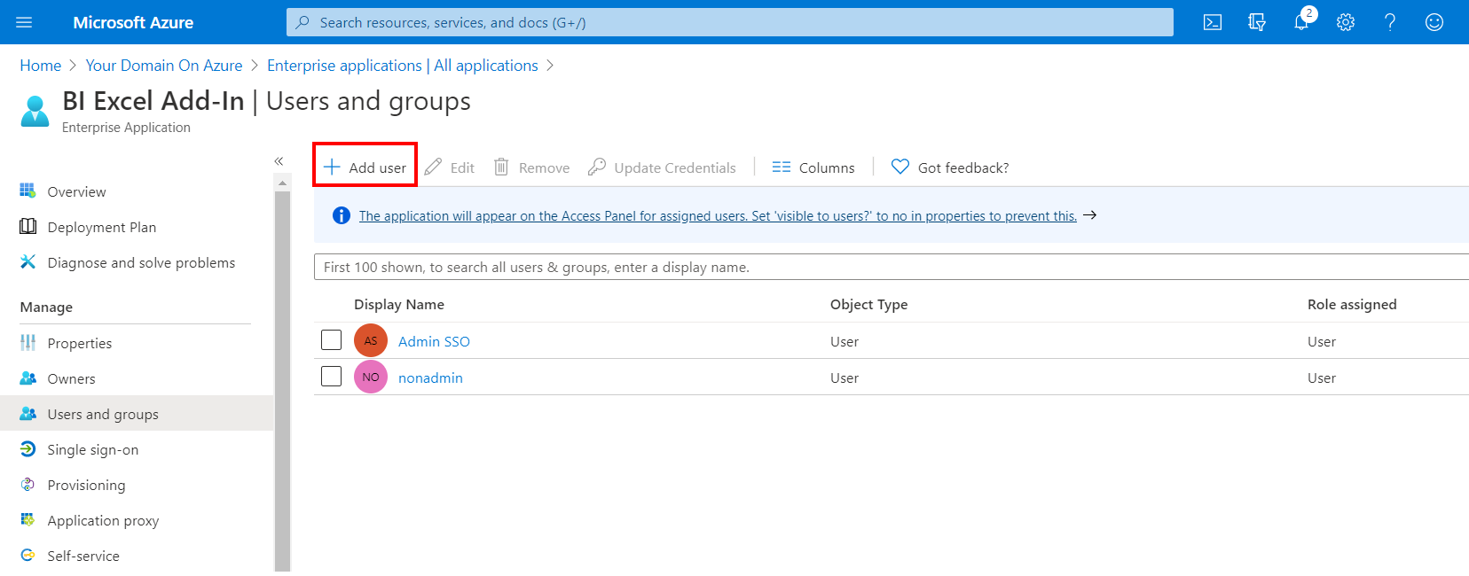
Task: Click the Edit pencil icon
Action: [433, 167]
